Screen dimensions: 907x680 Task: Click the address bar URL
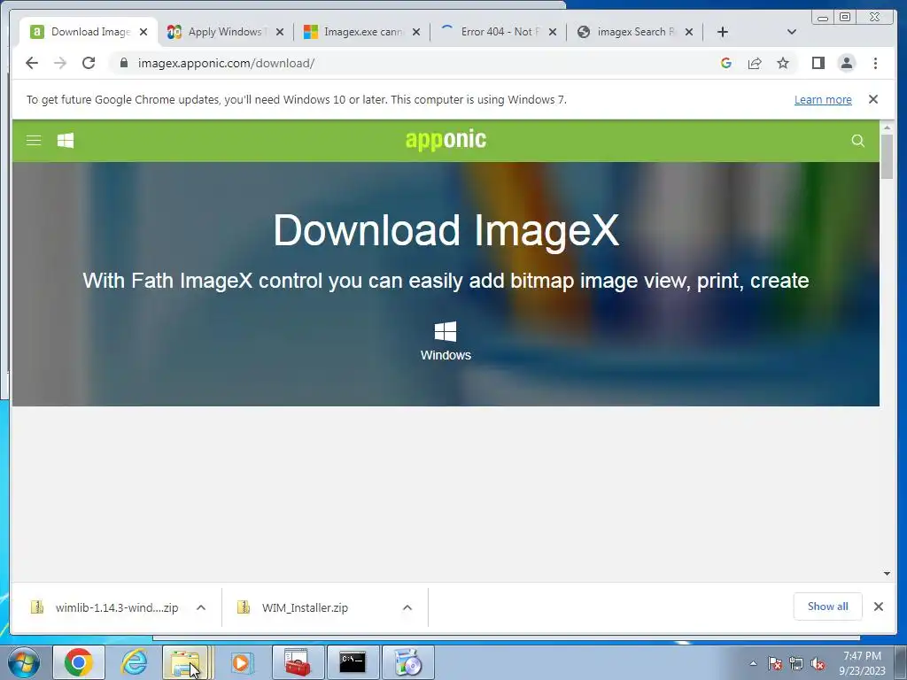(226, 63)
